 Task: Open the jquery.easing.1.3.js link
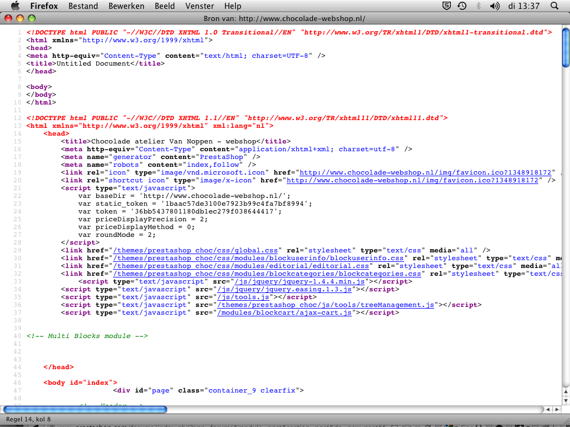pyautogui.click(x=284, y=289)
